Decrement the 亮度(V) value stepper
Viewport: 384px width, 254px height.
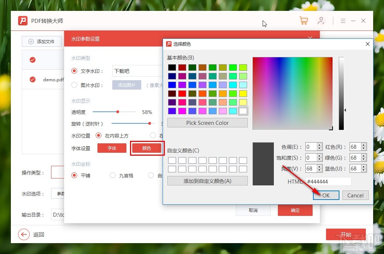[319, 170]
